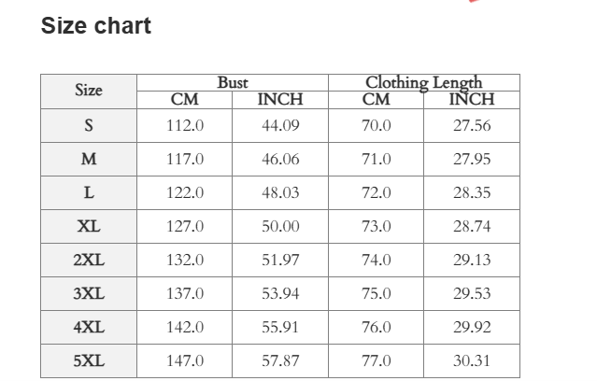Viewport: 597px width, 381px height.
Task: Select the M size row label
Action: point(89,160)
